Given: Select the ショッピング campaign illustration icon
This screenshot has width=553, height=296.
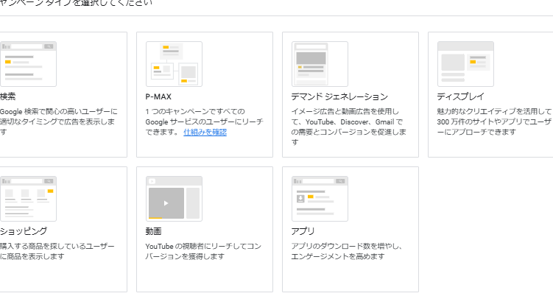Looking at the screenshot, I should click(x=28, y=199).
